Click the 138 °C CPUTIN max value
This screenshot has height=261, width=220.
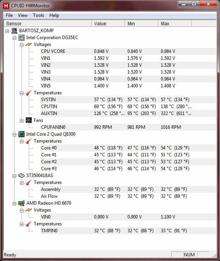tap(176, 107)
